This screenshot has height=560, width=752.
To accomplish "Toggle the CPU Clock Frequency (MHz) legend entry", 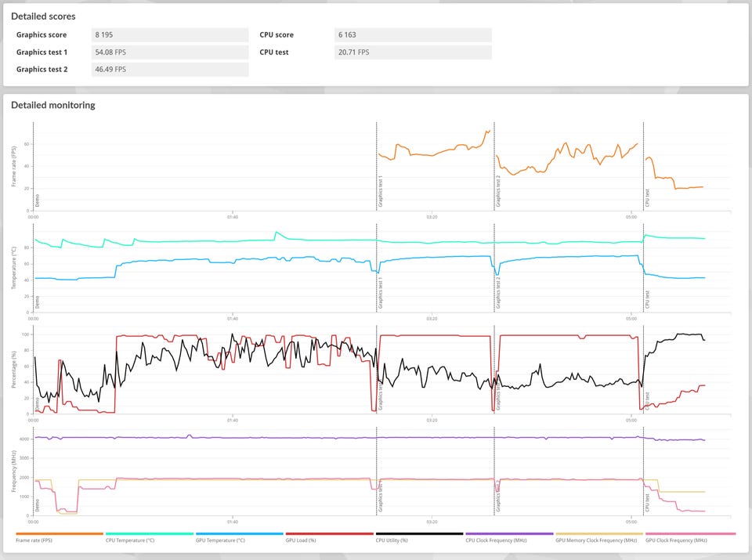I will click(509, 537).
